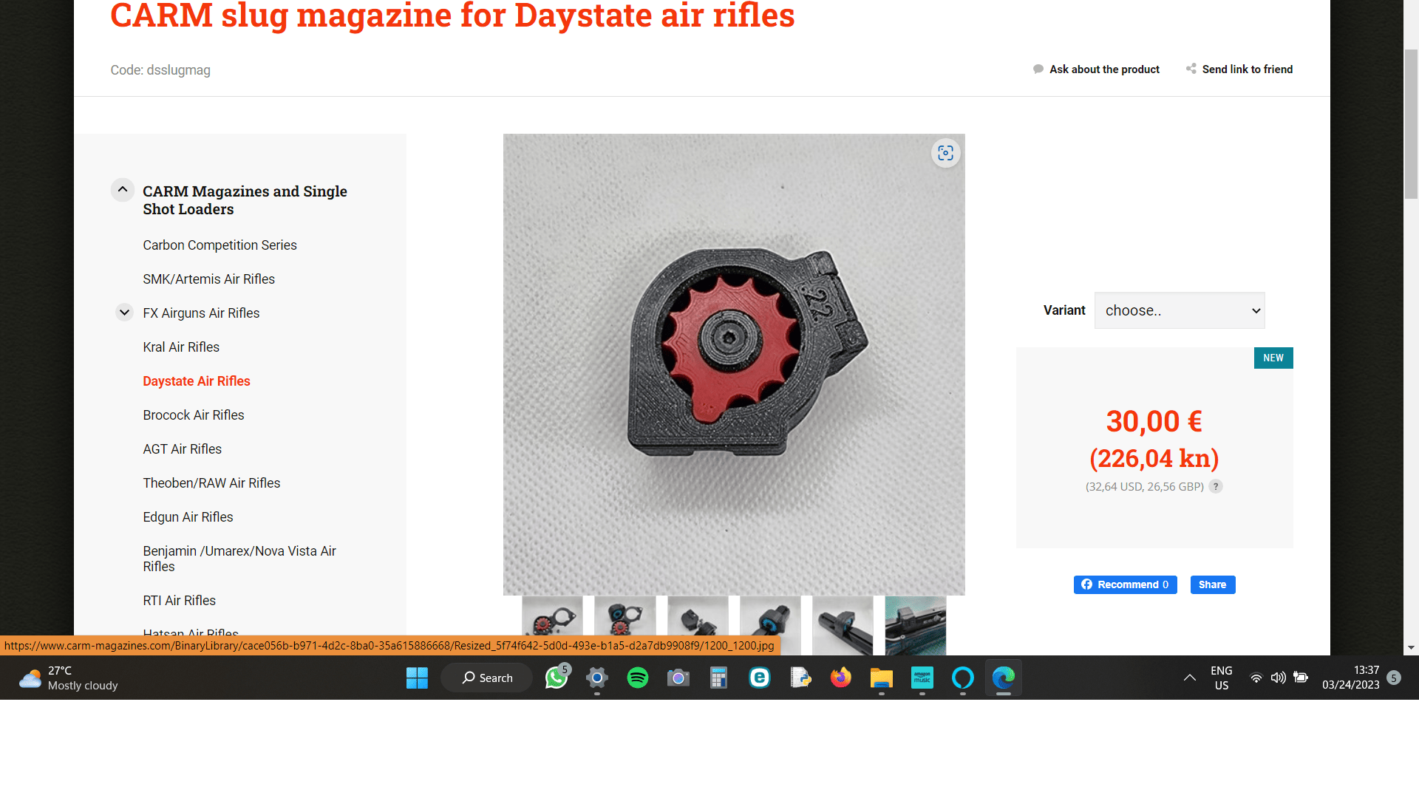Open the Camera app in taskbar

pos(678,678)
